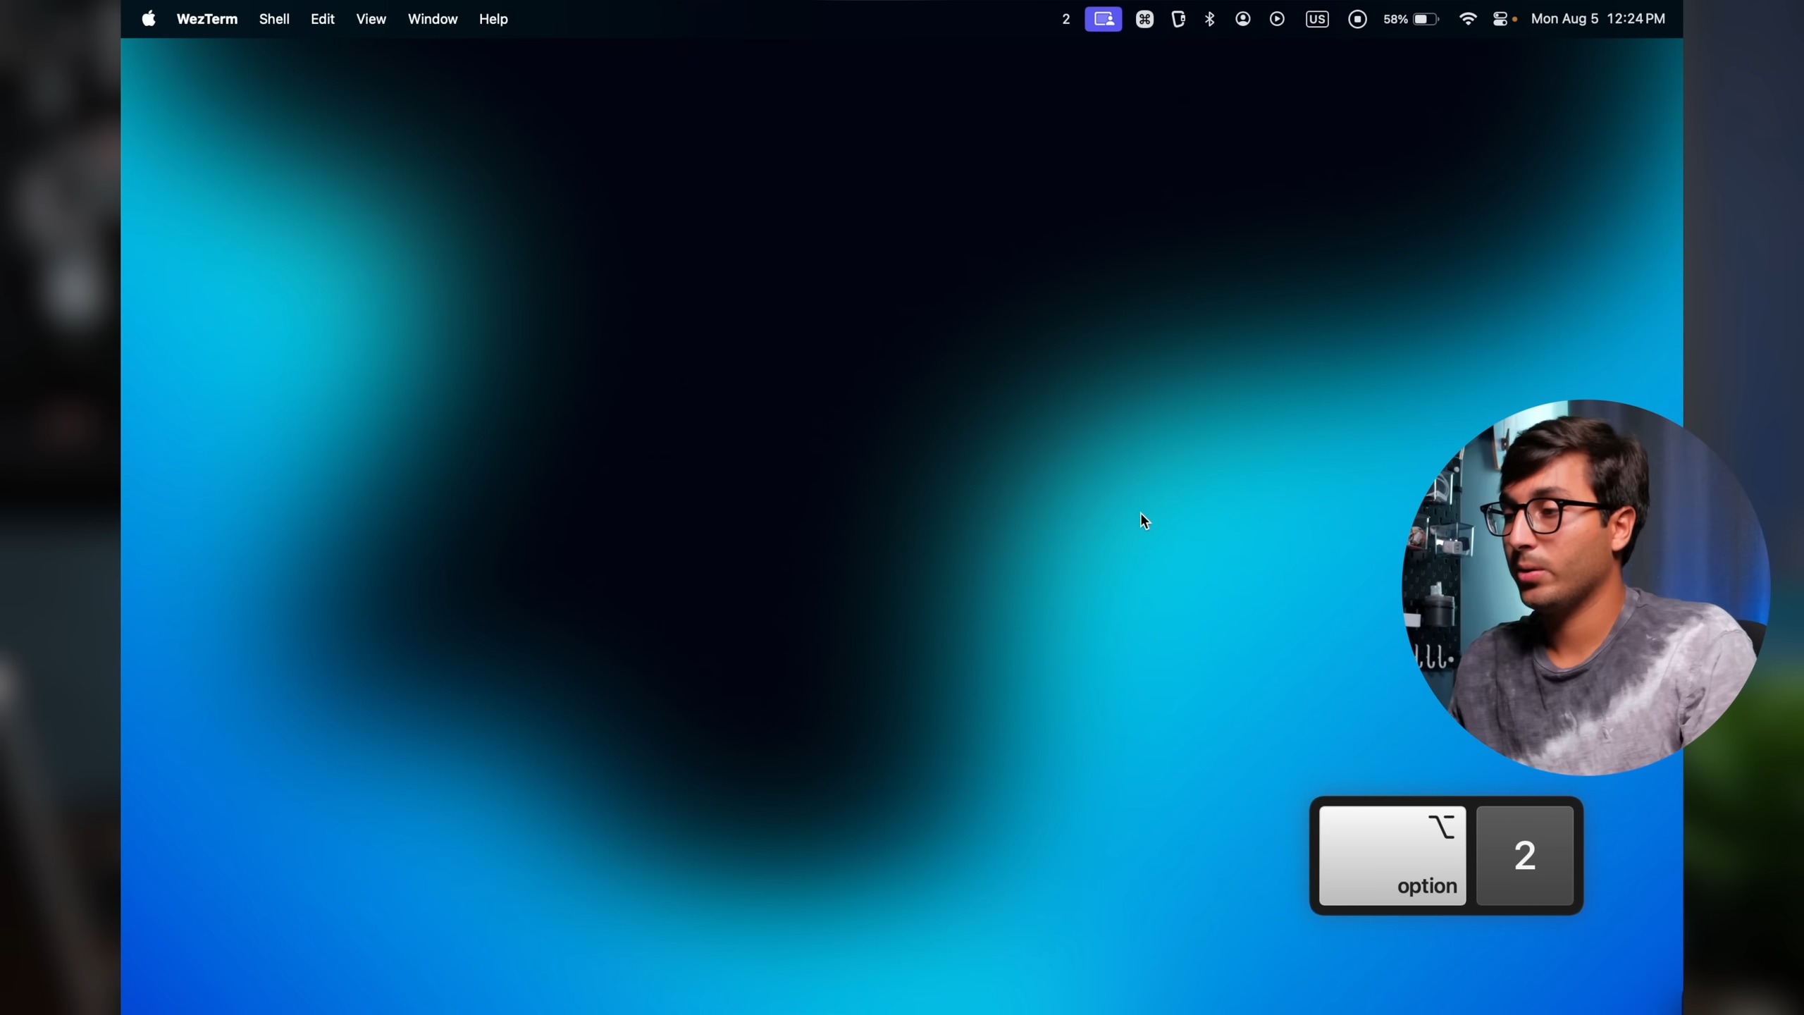Screen dimensions: 1804x1015
Task: Open the Apple menu
Action: point(149,19)
